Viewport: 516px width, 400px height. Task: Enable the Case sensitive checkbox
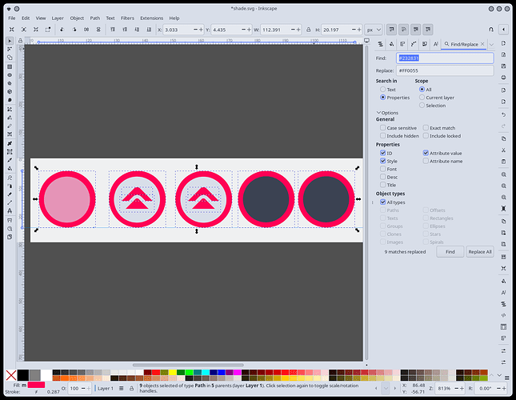click(383, 127)
